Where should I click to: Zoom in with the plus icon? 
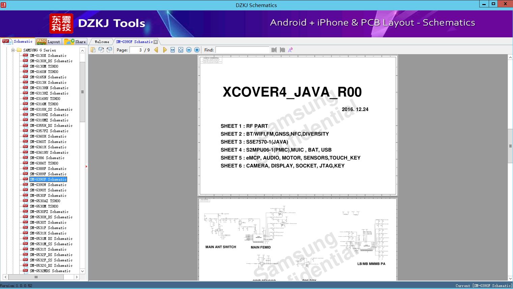(197, 50)
